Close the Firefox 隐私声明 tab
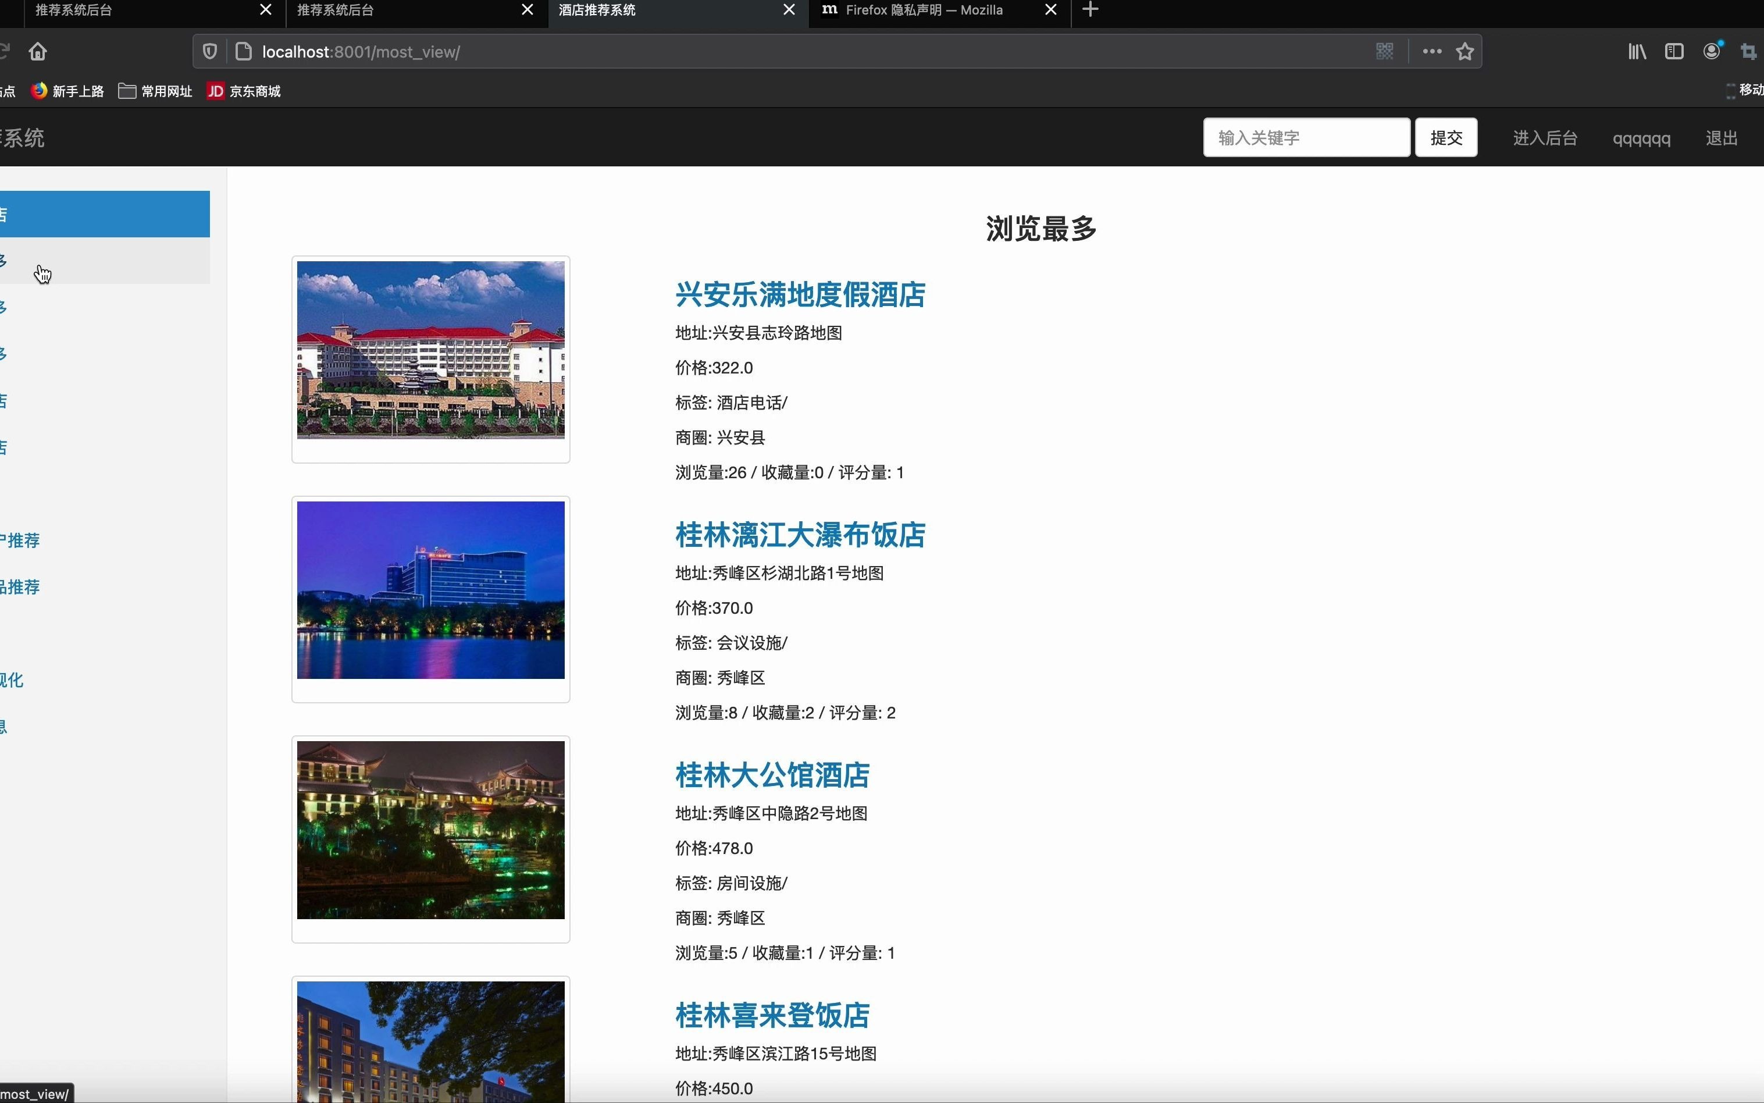 point(1051,9)
